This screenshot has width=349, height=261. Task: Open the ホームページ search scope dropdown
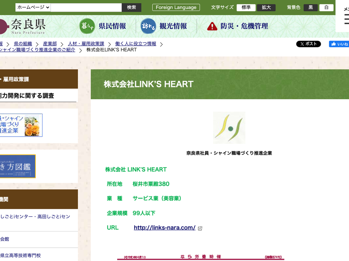click(33, 8)
